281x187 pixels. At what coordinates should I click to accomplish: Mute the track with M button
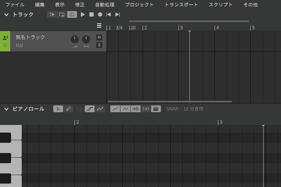point(99,37)
